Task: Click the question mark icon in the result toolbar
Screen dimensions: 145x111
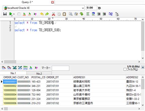Action: tap(36, 68)
